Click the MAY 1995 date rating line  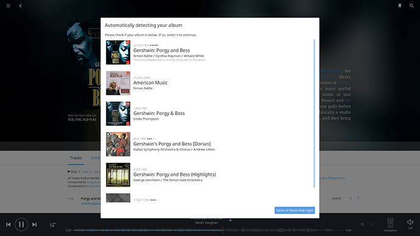(x=145, y=139)
